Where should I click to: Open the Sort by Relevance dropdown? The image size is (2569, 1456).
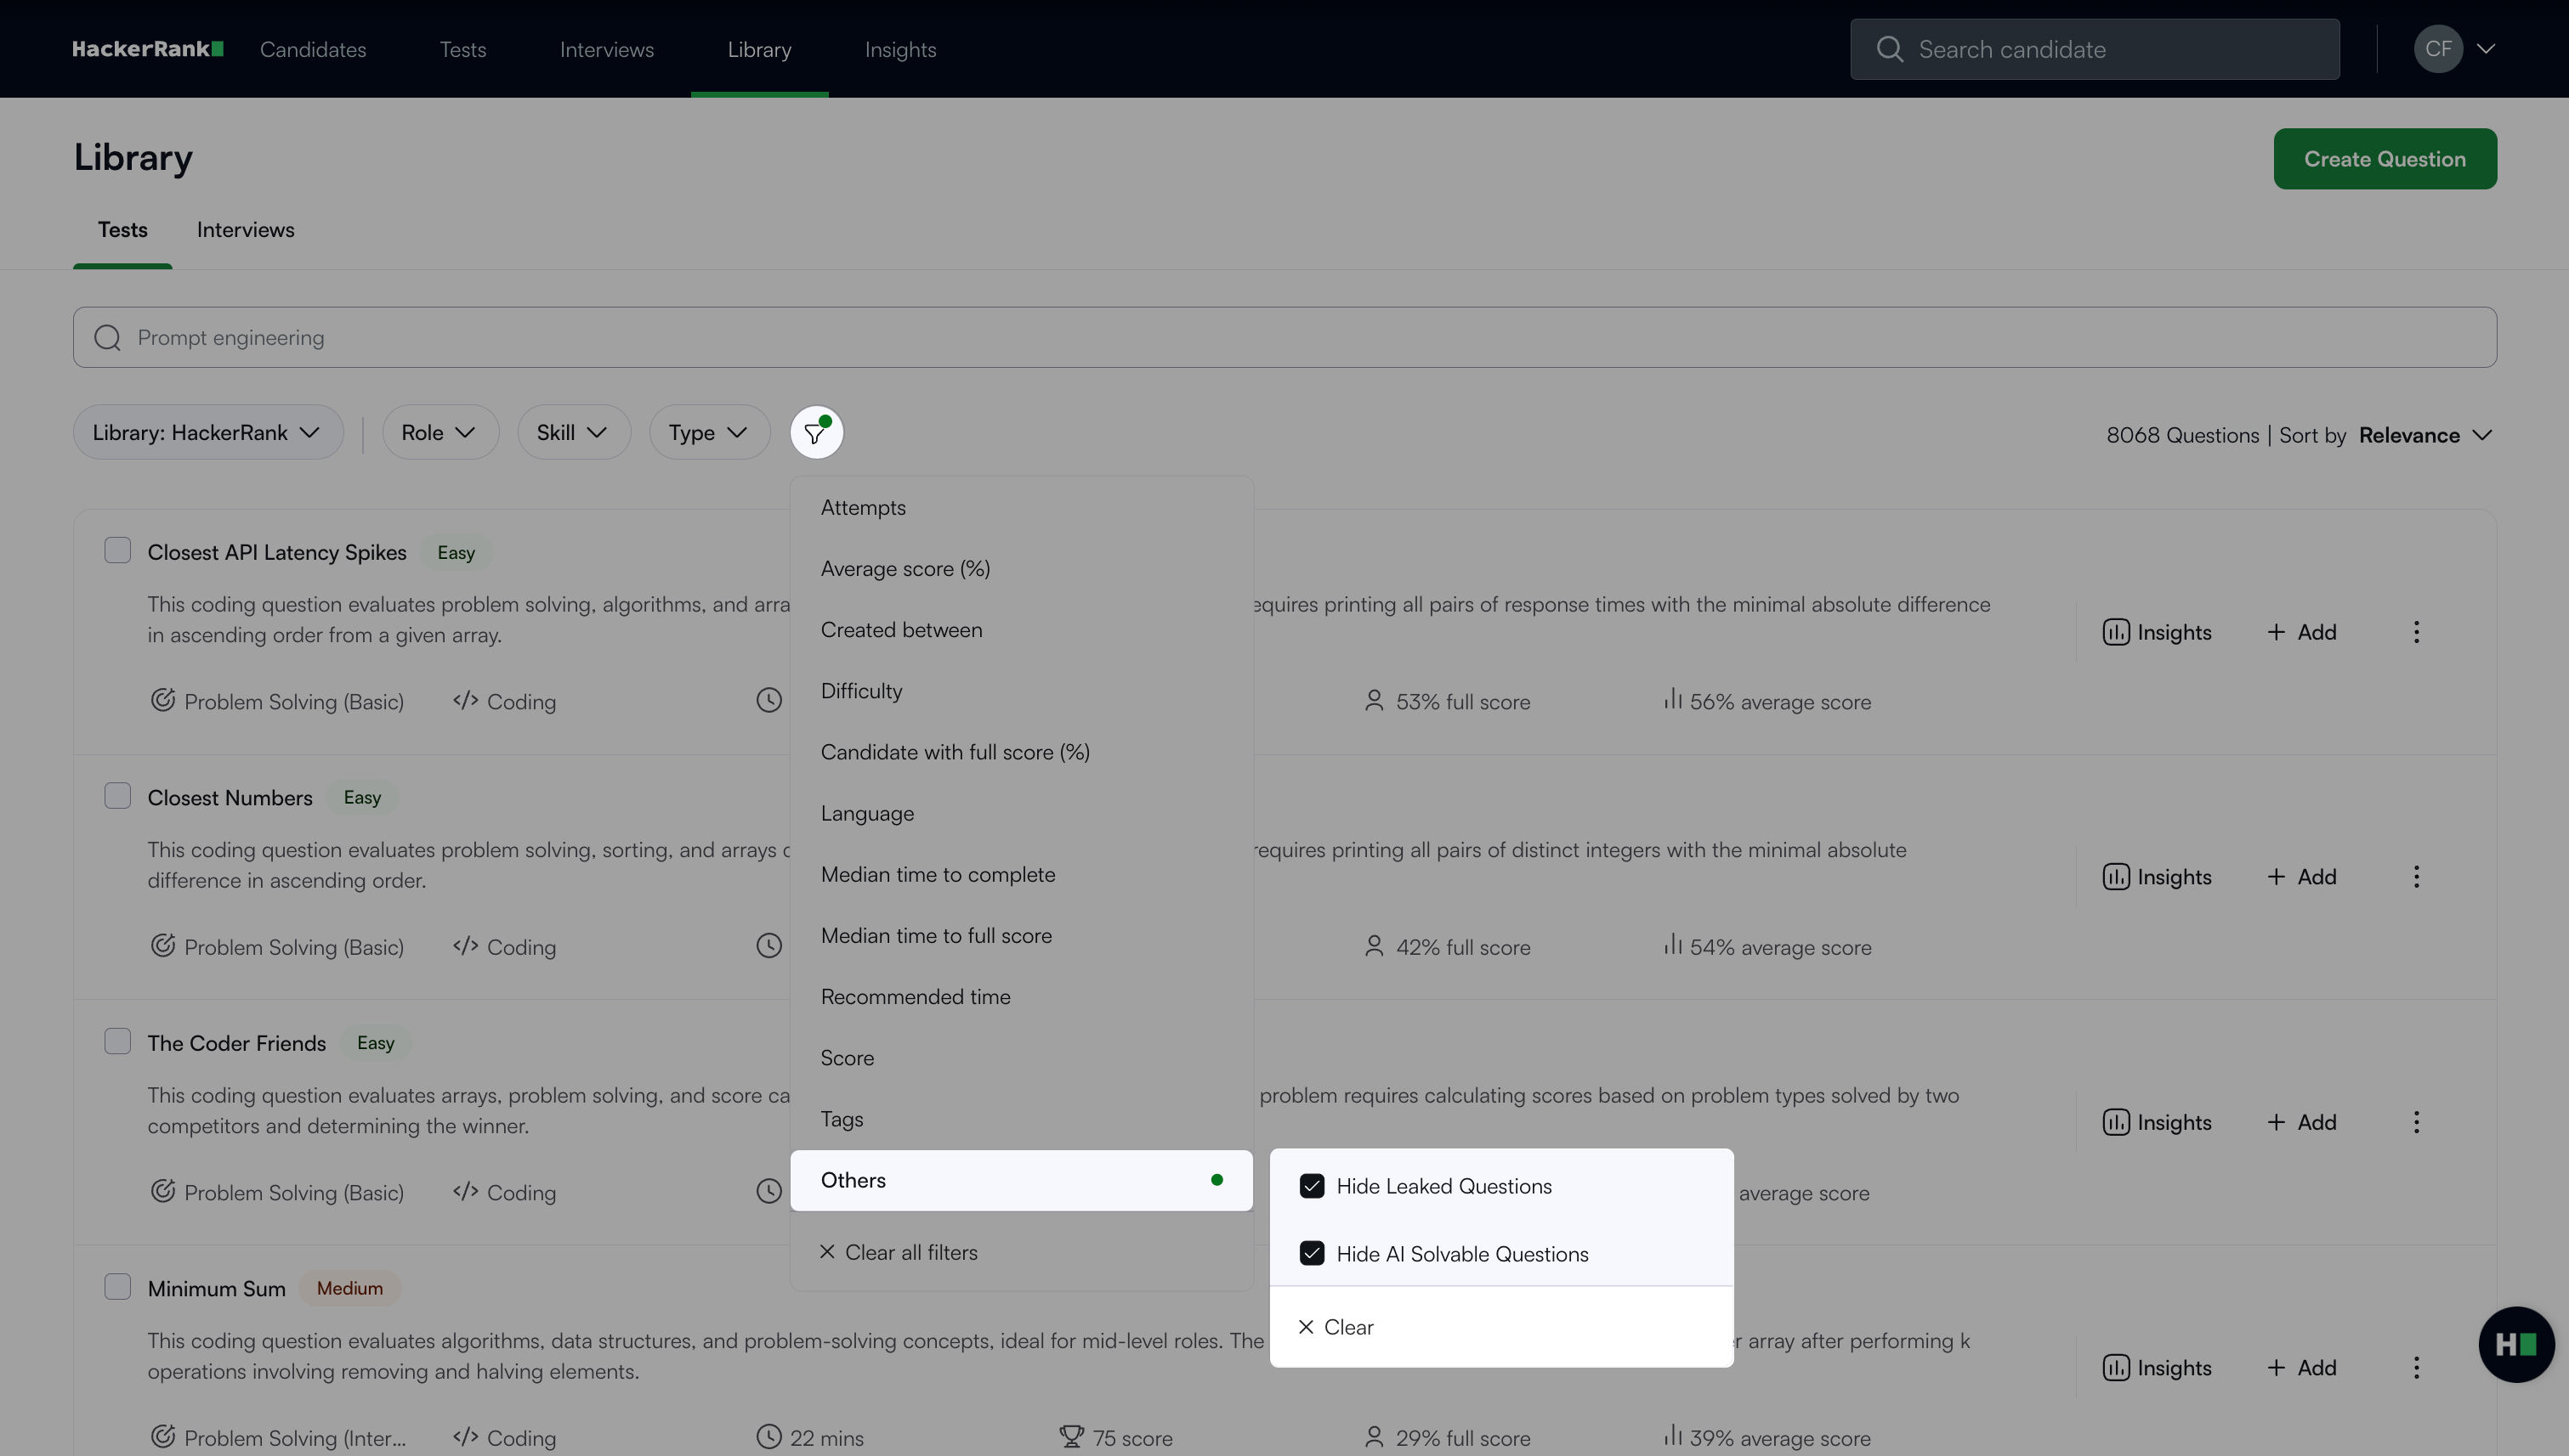pos(2424,435)
